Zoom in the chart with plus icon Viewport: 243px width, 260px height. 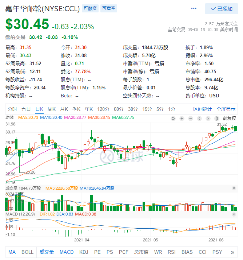pos(182,119)
